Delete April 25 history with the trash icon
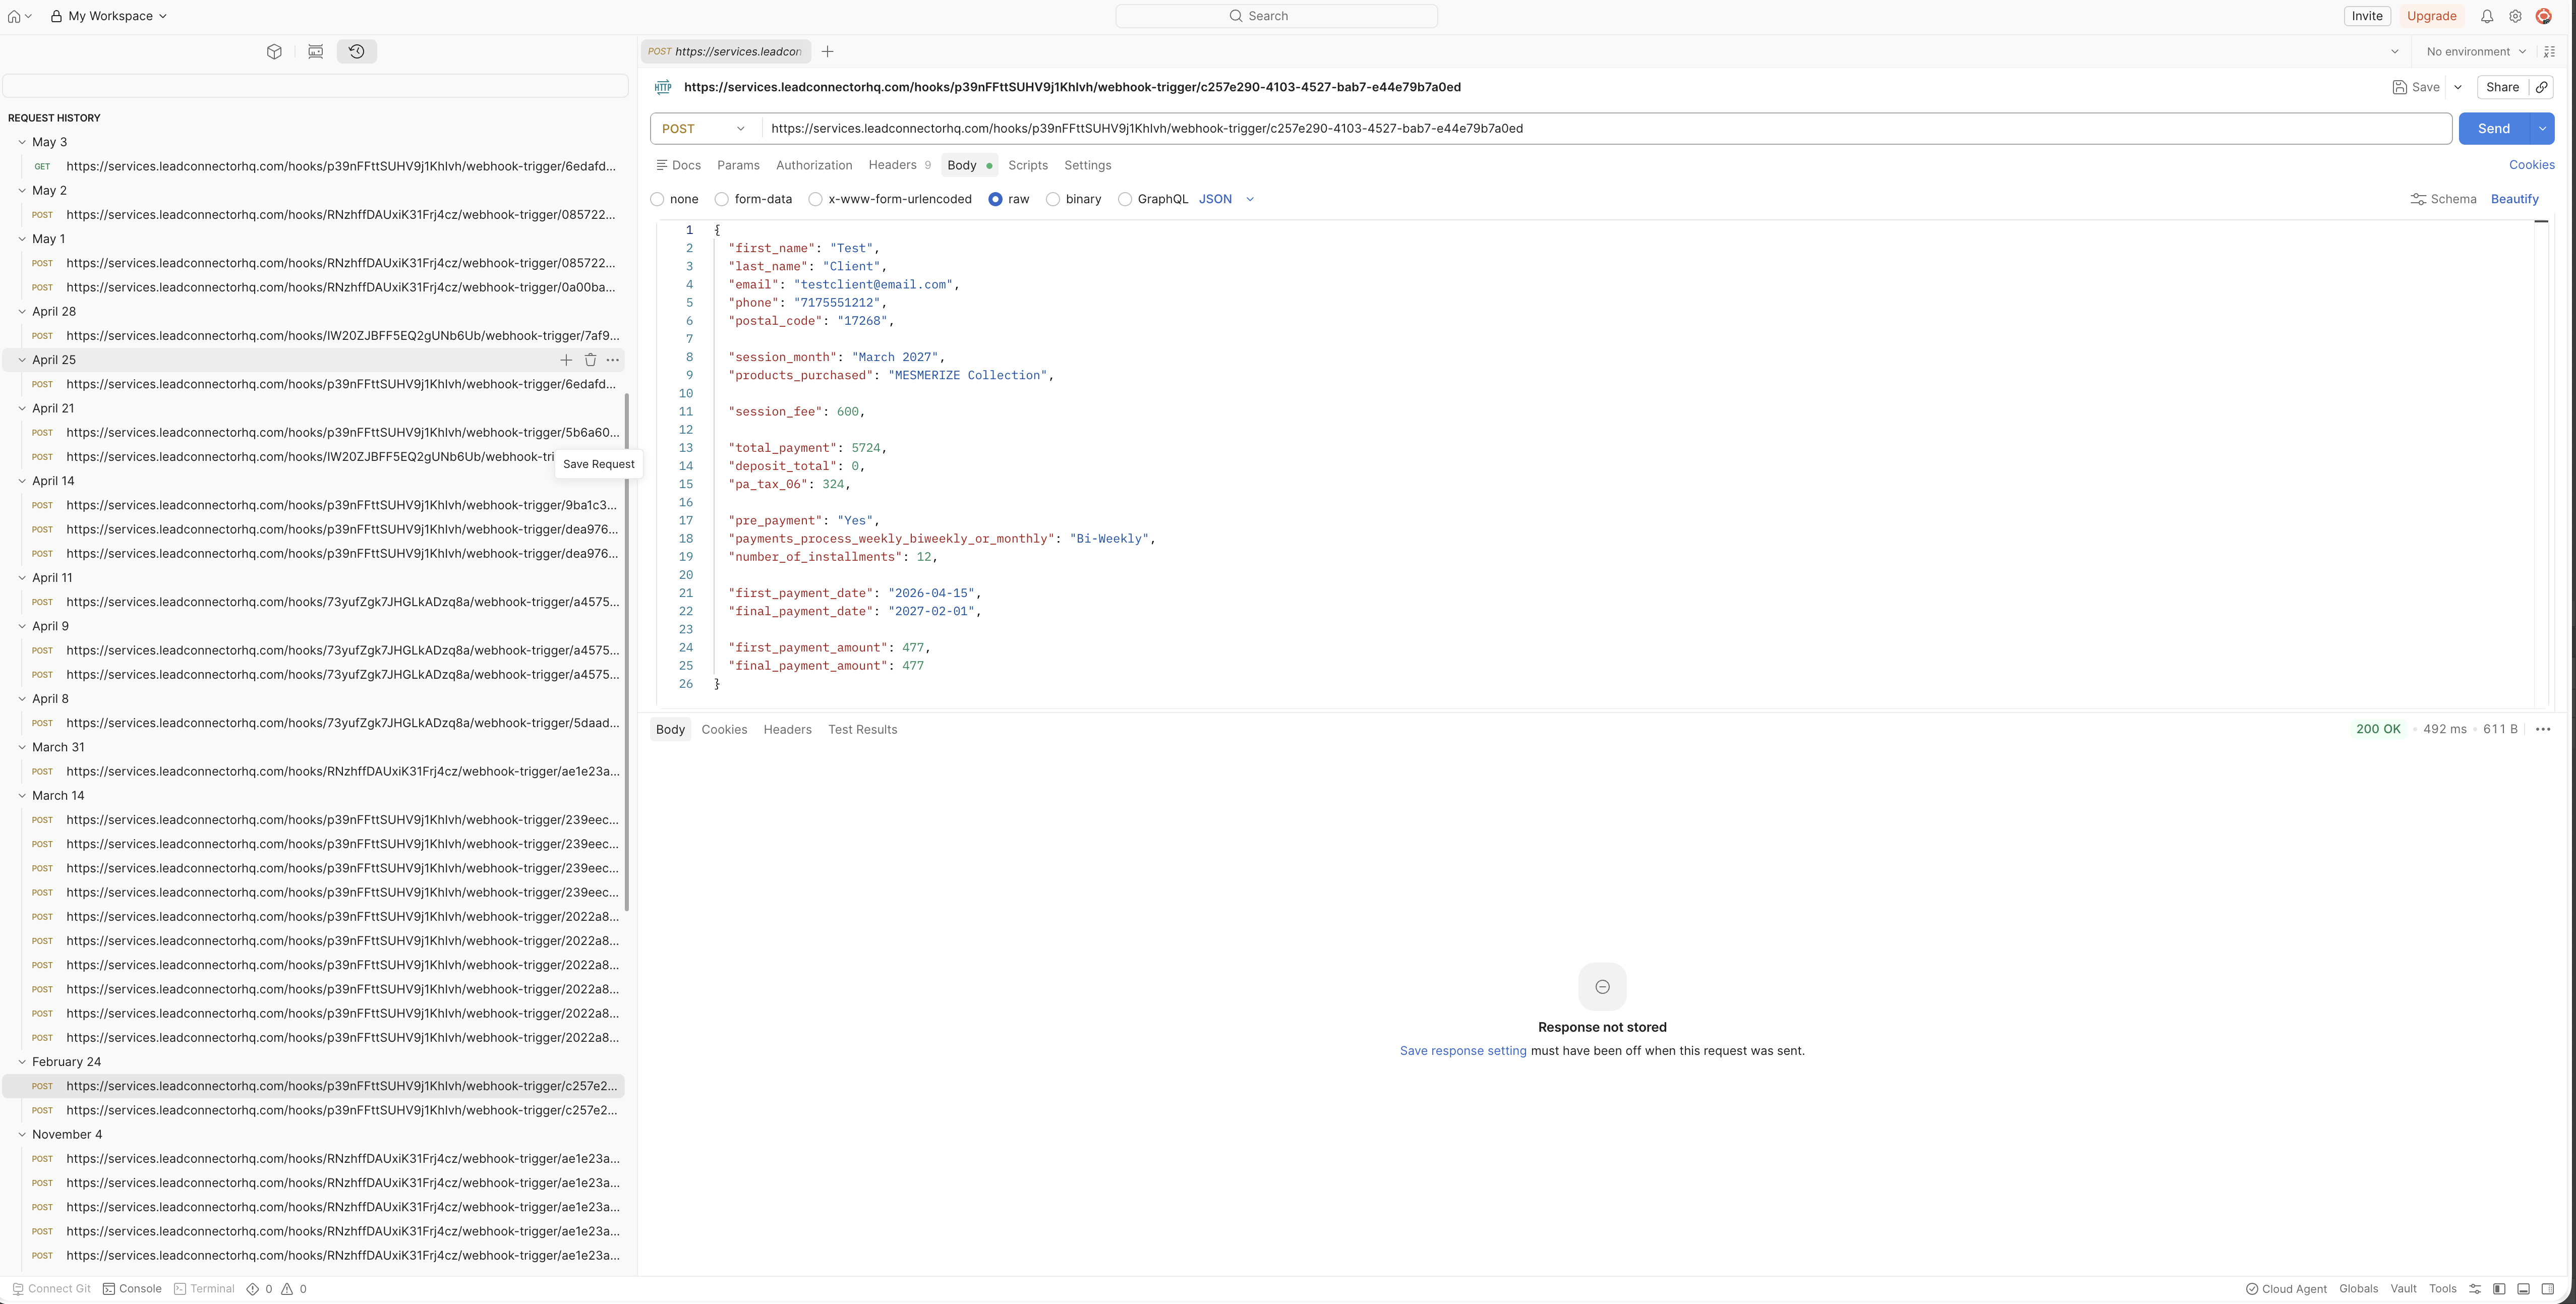This screenshot has width=2576, height=1304. coord(590,360)
